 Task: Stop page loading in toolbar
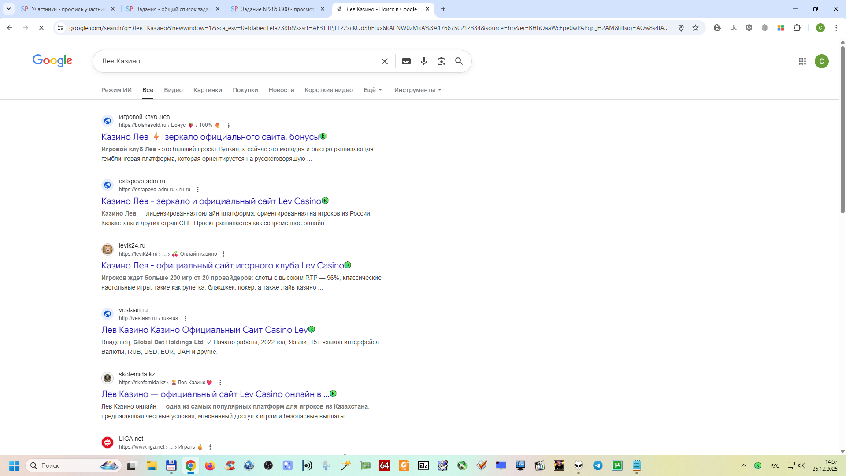(x=41, y=28)
